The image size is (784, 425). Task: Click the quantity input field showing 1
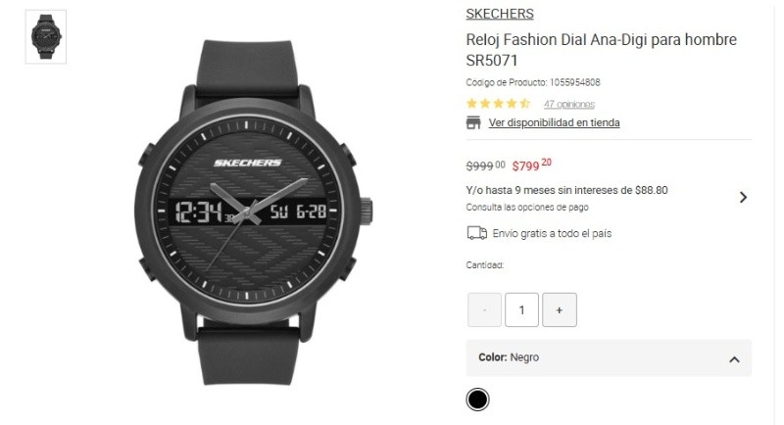521,310
